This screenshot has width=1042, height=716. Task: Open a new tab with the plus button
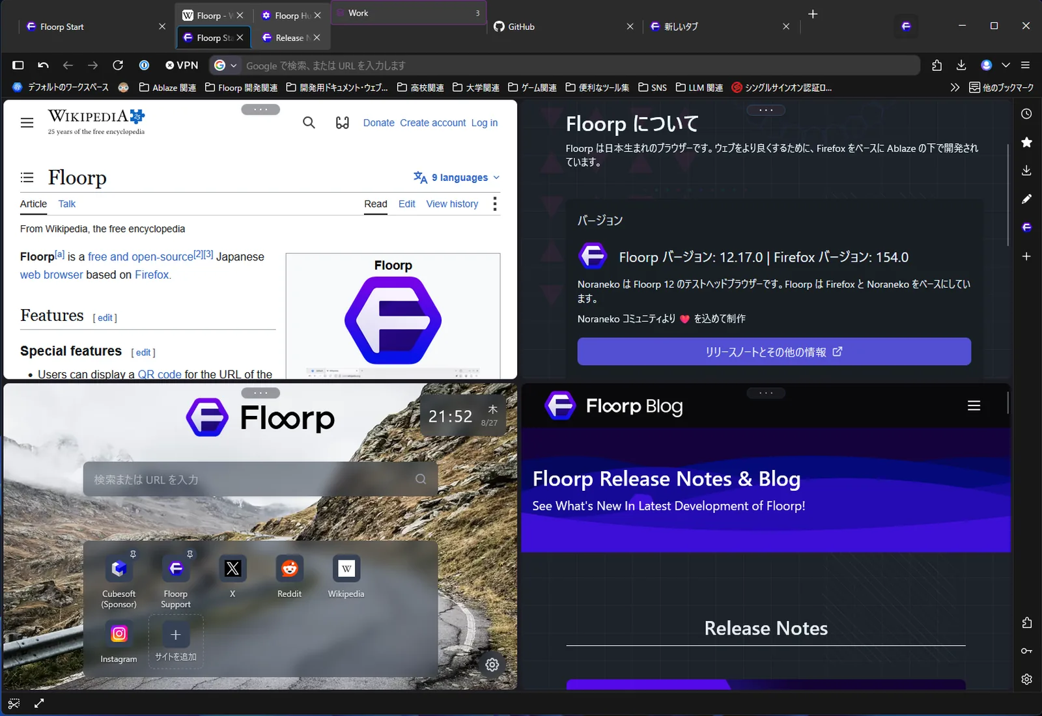click(813, 14)
